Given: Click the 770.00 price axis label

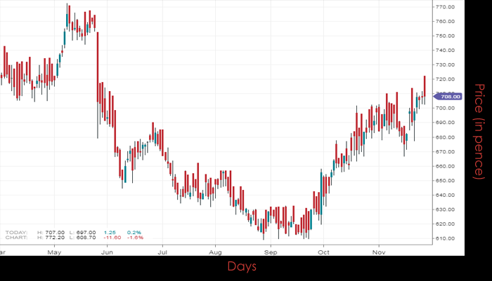Looking at the screenshot, I should pos(446,6).
